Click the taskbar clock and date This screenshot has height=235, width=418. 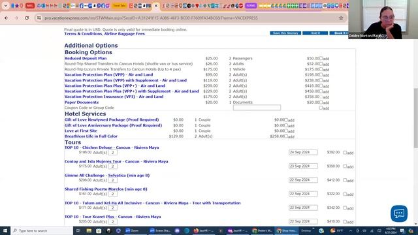click(x=391, y=230)
